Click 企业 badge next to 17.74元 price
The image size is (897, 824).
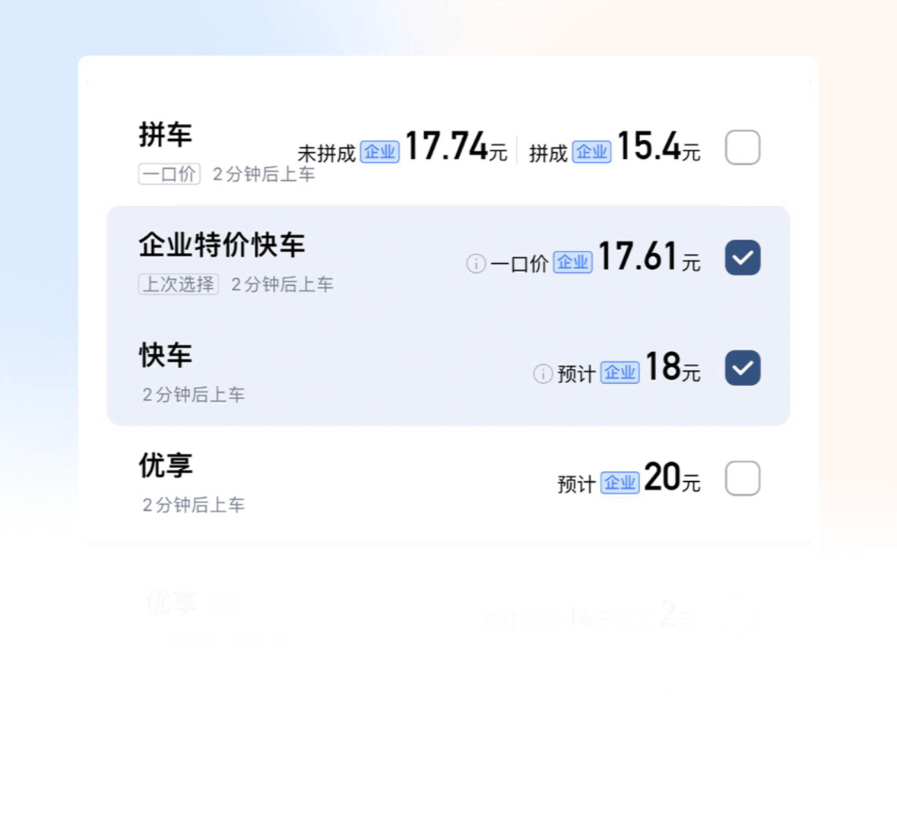tap(379, 152)
